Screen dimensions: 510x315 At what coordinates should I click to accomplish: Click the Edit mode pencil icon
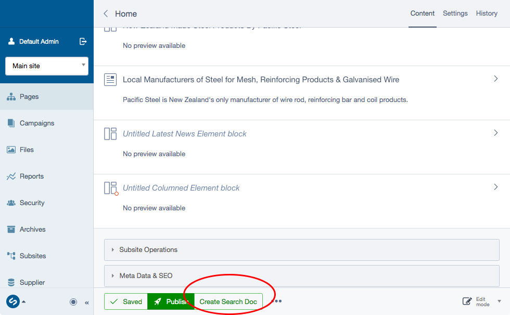click(467, 301)
